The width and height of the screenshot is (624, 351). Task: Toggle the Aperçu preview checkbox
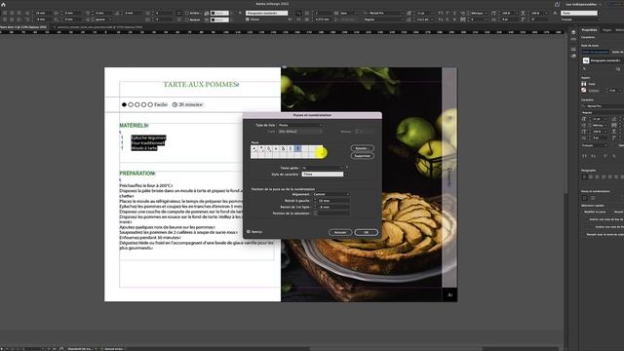[x=249, y=232]
